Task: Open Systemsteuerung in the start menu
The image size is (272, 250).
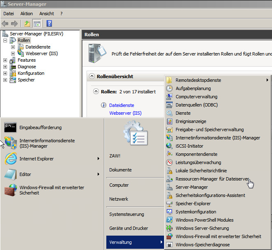Action: (127, 214)
